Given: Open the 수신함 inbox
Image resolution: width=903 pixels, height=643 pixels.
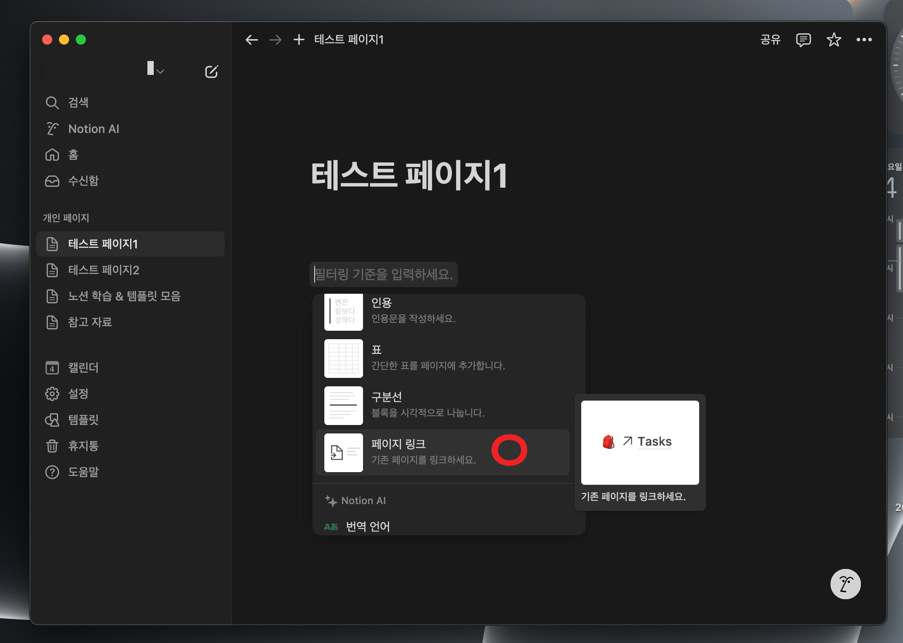Looking at the screenshot, I should pos(83,181).
